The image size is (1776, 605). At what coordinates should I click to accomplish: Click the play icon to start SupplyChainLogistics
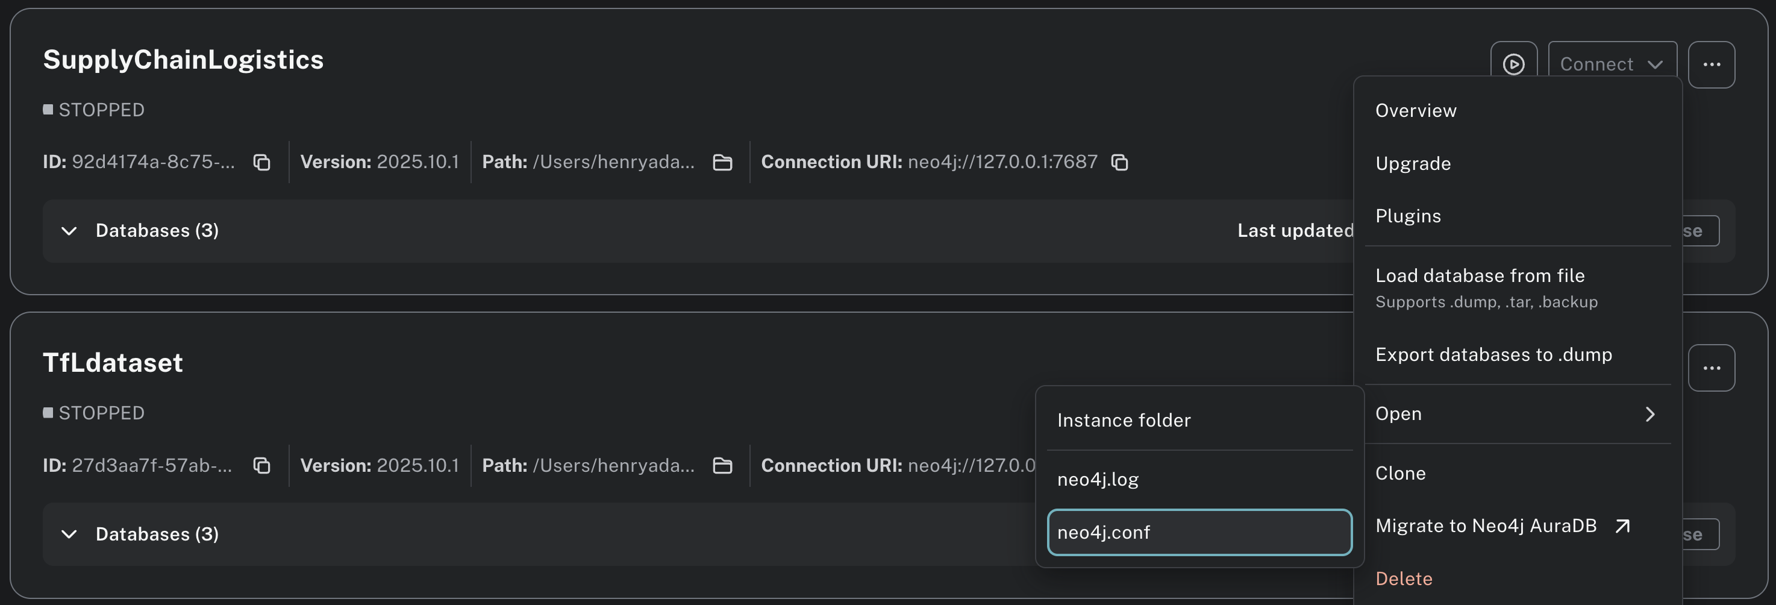click(1514, 64)
